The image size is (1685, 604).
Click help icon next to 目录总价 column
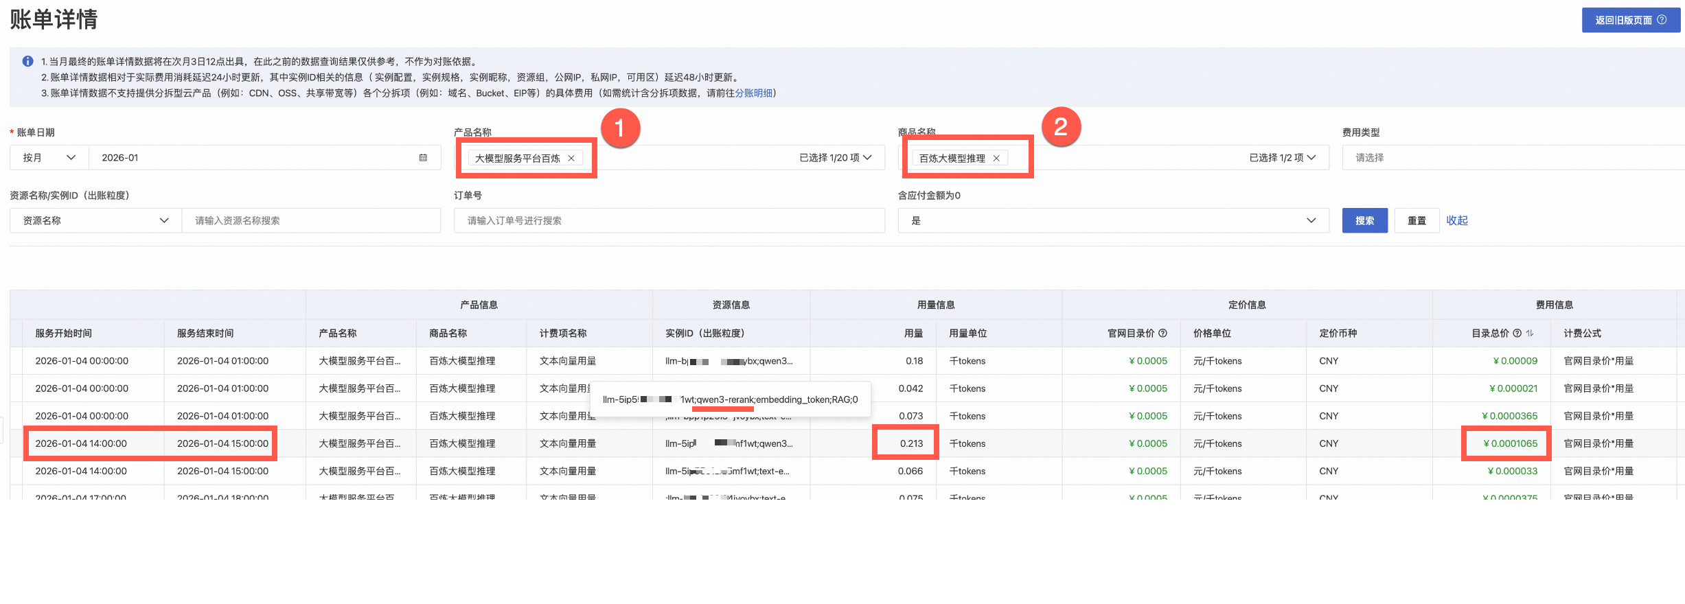point(1517,333)
